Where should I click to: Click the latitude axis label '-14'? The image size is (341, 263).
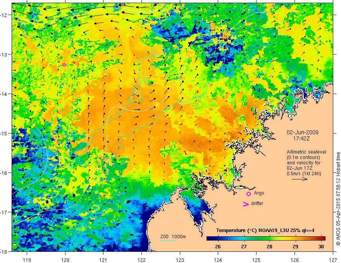click(4, 94)
